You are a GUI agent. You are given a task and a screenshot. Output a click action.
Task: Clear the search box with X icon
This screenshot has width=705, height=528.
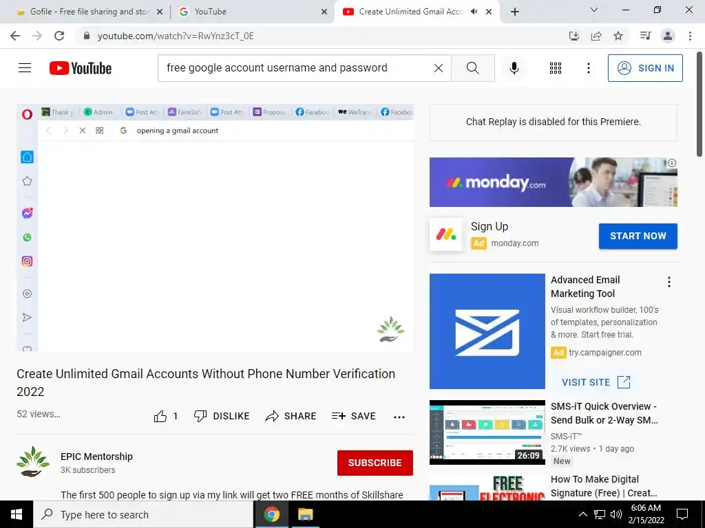pyautogui.click(x=439, y=68)
